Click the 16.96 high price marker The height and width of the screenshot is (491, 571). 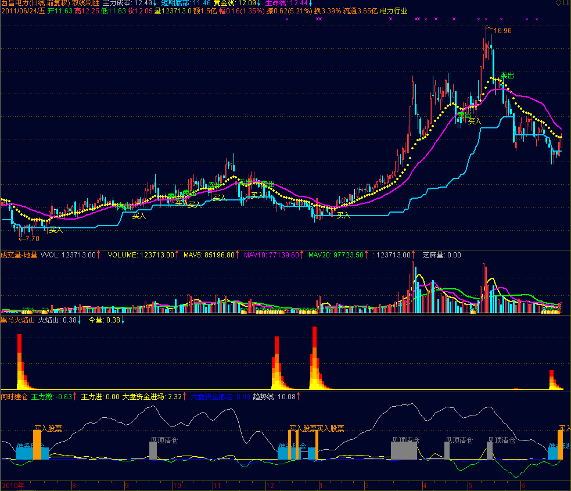[502, 31]
